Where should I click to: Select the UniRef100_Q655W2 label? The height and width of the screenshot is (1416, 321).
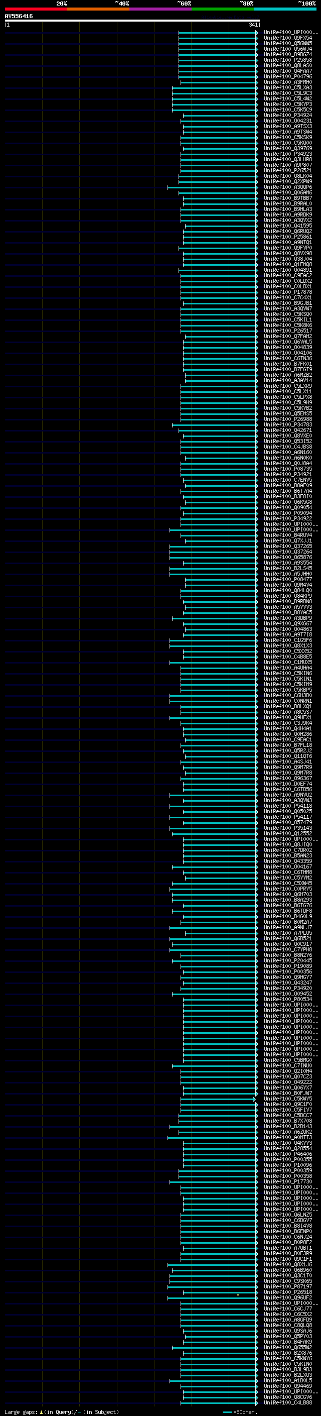point(288,1347)
